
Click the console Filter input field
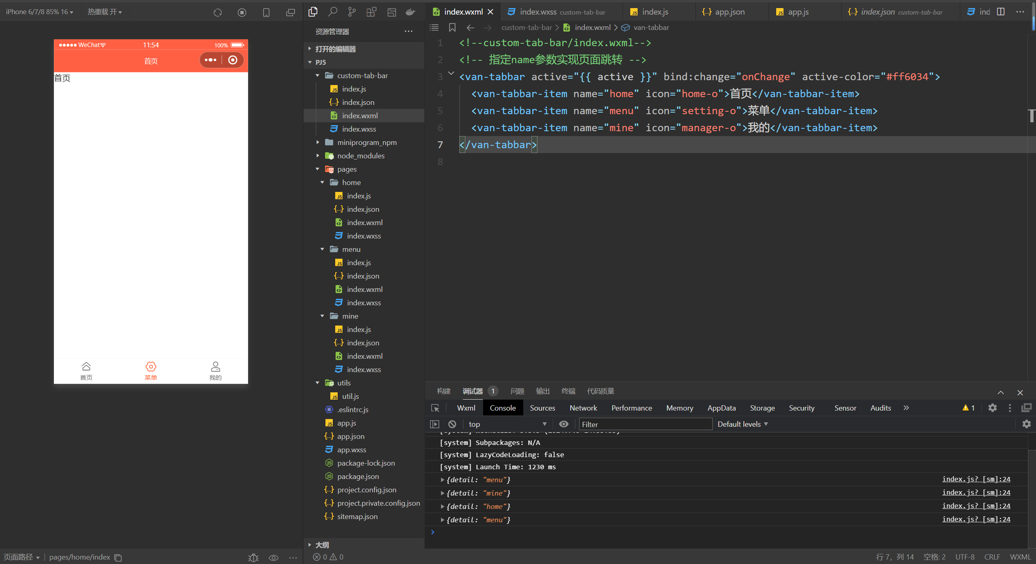(645, 424)
